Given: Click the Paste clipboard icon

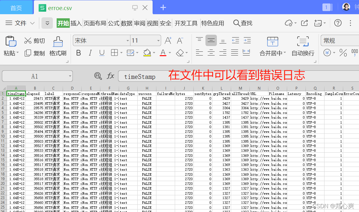Looking at the screenshot, I should tap(10, 42).
